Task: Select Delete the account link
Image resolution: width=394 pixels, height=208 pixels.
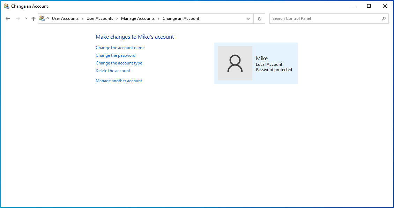Action: [x=113, y=71]
